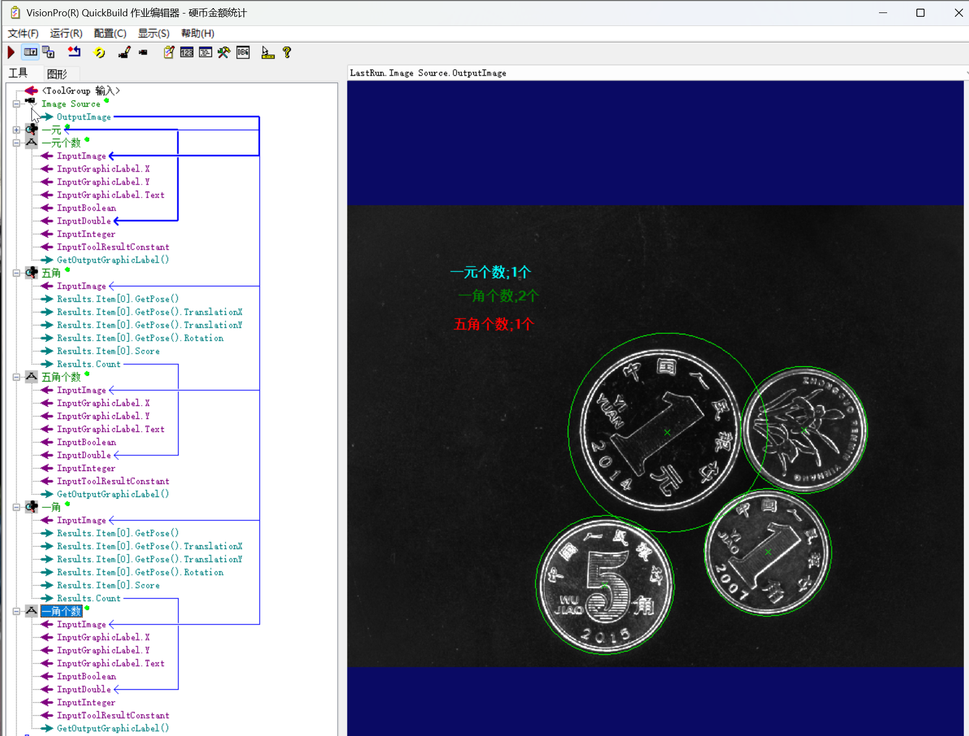Image resolution: width=969 pixels, height=736 pixels.
Task: Select InputBoolean under 五角个数
Action: click(86, 442)
